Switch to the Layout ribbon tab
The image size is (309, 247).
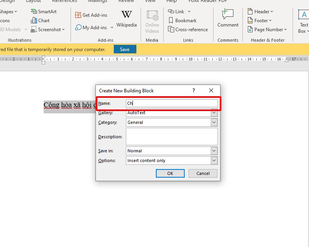pyautogui.click(x=34, y=1)
